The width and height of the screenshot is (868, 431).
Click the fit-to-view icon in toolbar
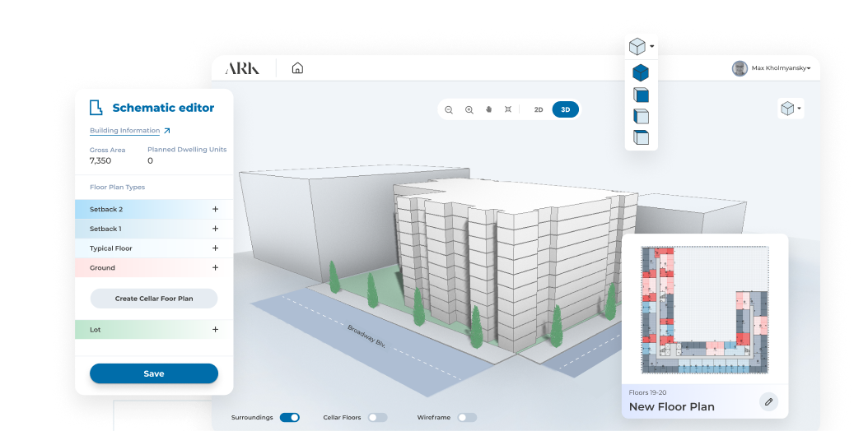508,109
